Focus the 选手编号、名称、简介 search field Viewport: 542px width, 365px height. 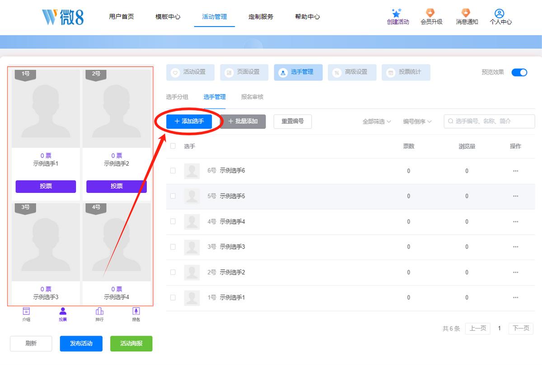point(490,121)
